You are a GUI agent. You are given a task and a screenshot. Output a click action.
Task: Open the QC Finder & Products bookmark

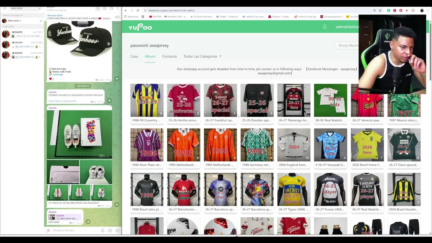tap(202, 17)
